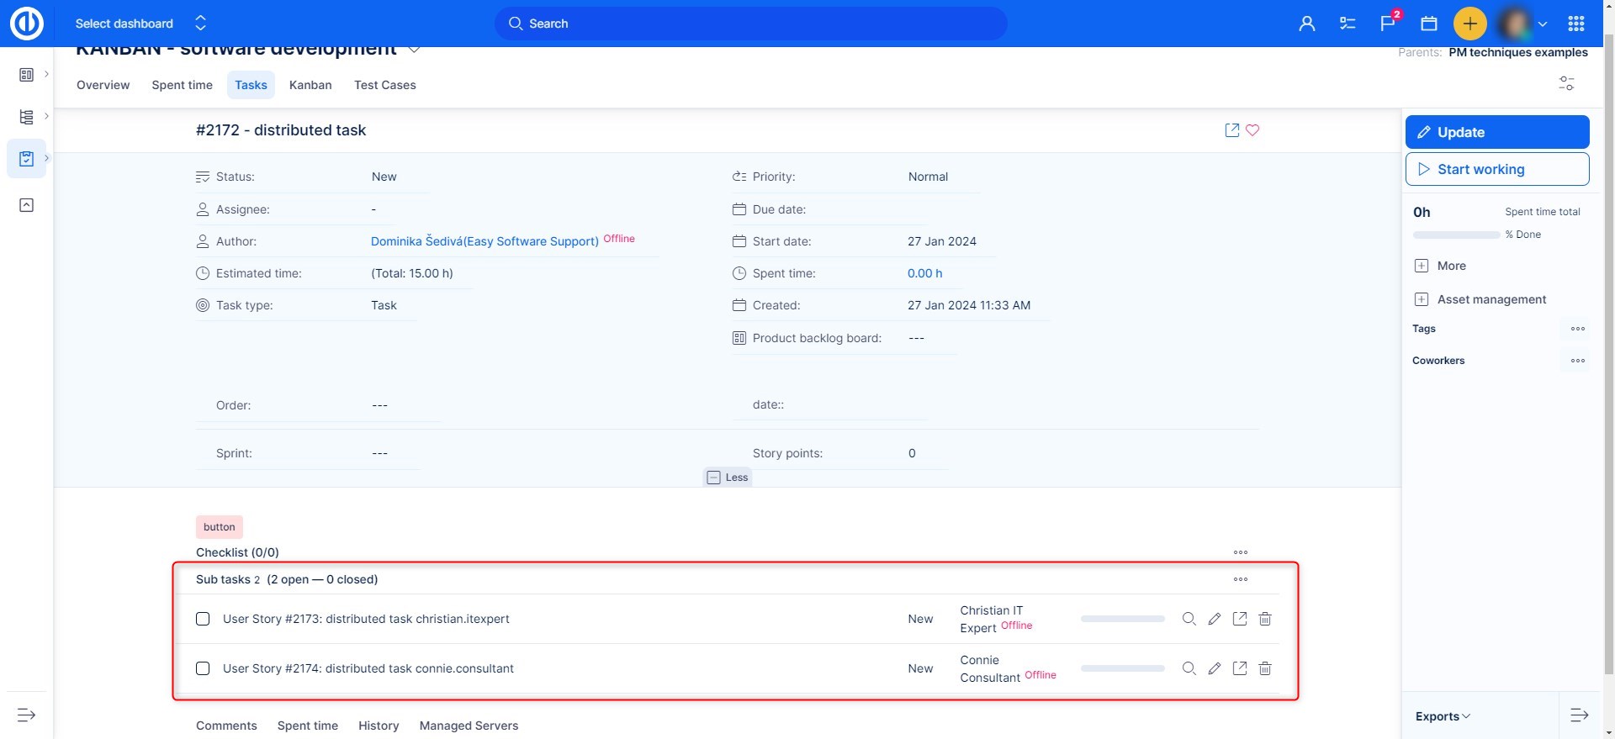Open the calendar icon in top bar
The height and width of the screenshot is (739, 1615).
pos(1428,24)
